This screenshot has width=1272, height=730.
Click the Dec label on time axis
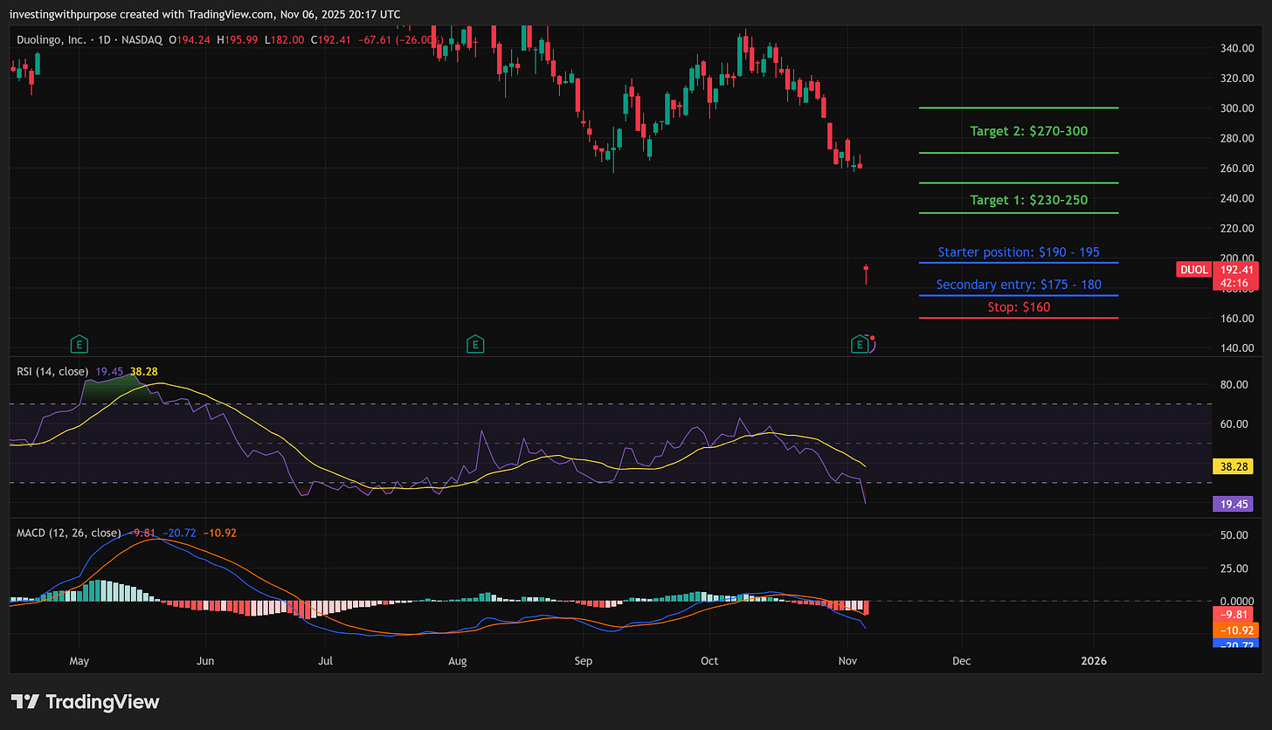coord(961,661)
